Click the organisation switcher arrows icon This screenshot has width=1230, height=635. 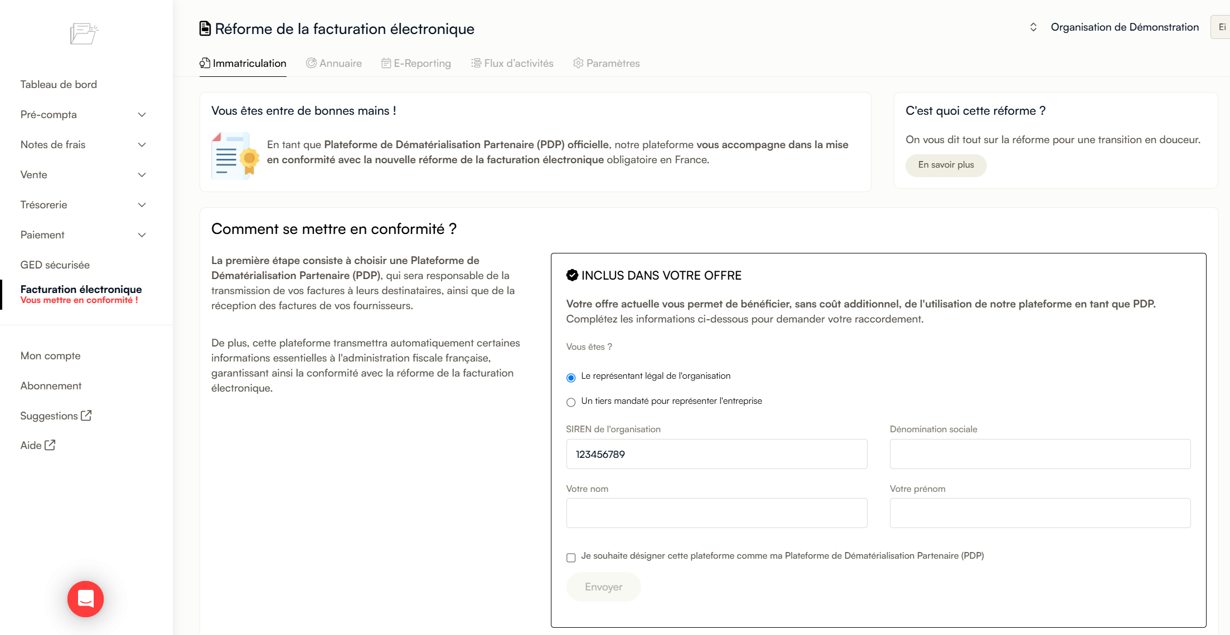point(1033,27)
